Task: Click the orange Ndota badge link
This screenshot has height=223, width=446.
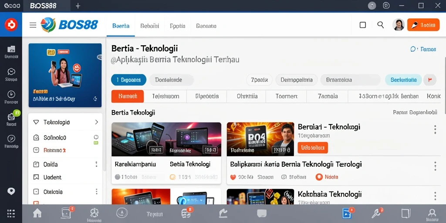Action: tap(327, 177)
